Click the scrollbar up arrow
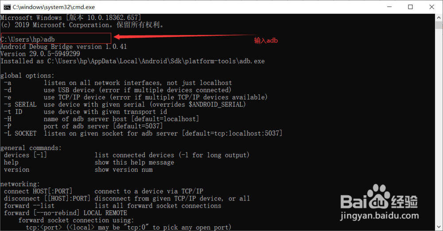Viewport: 443px width, 231px height. (x=439, y=17)
